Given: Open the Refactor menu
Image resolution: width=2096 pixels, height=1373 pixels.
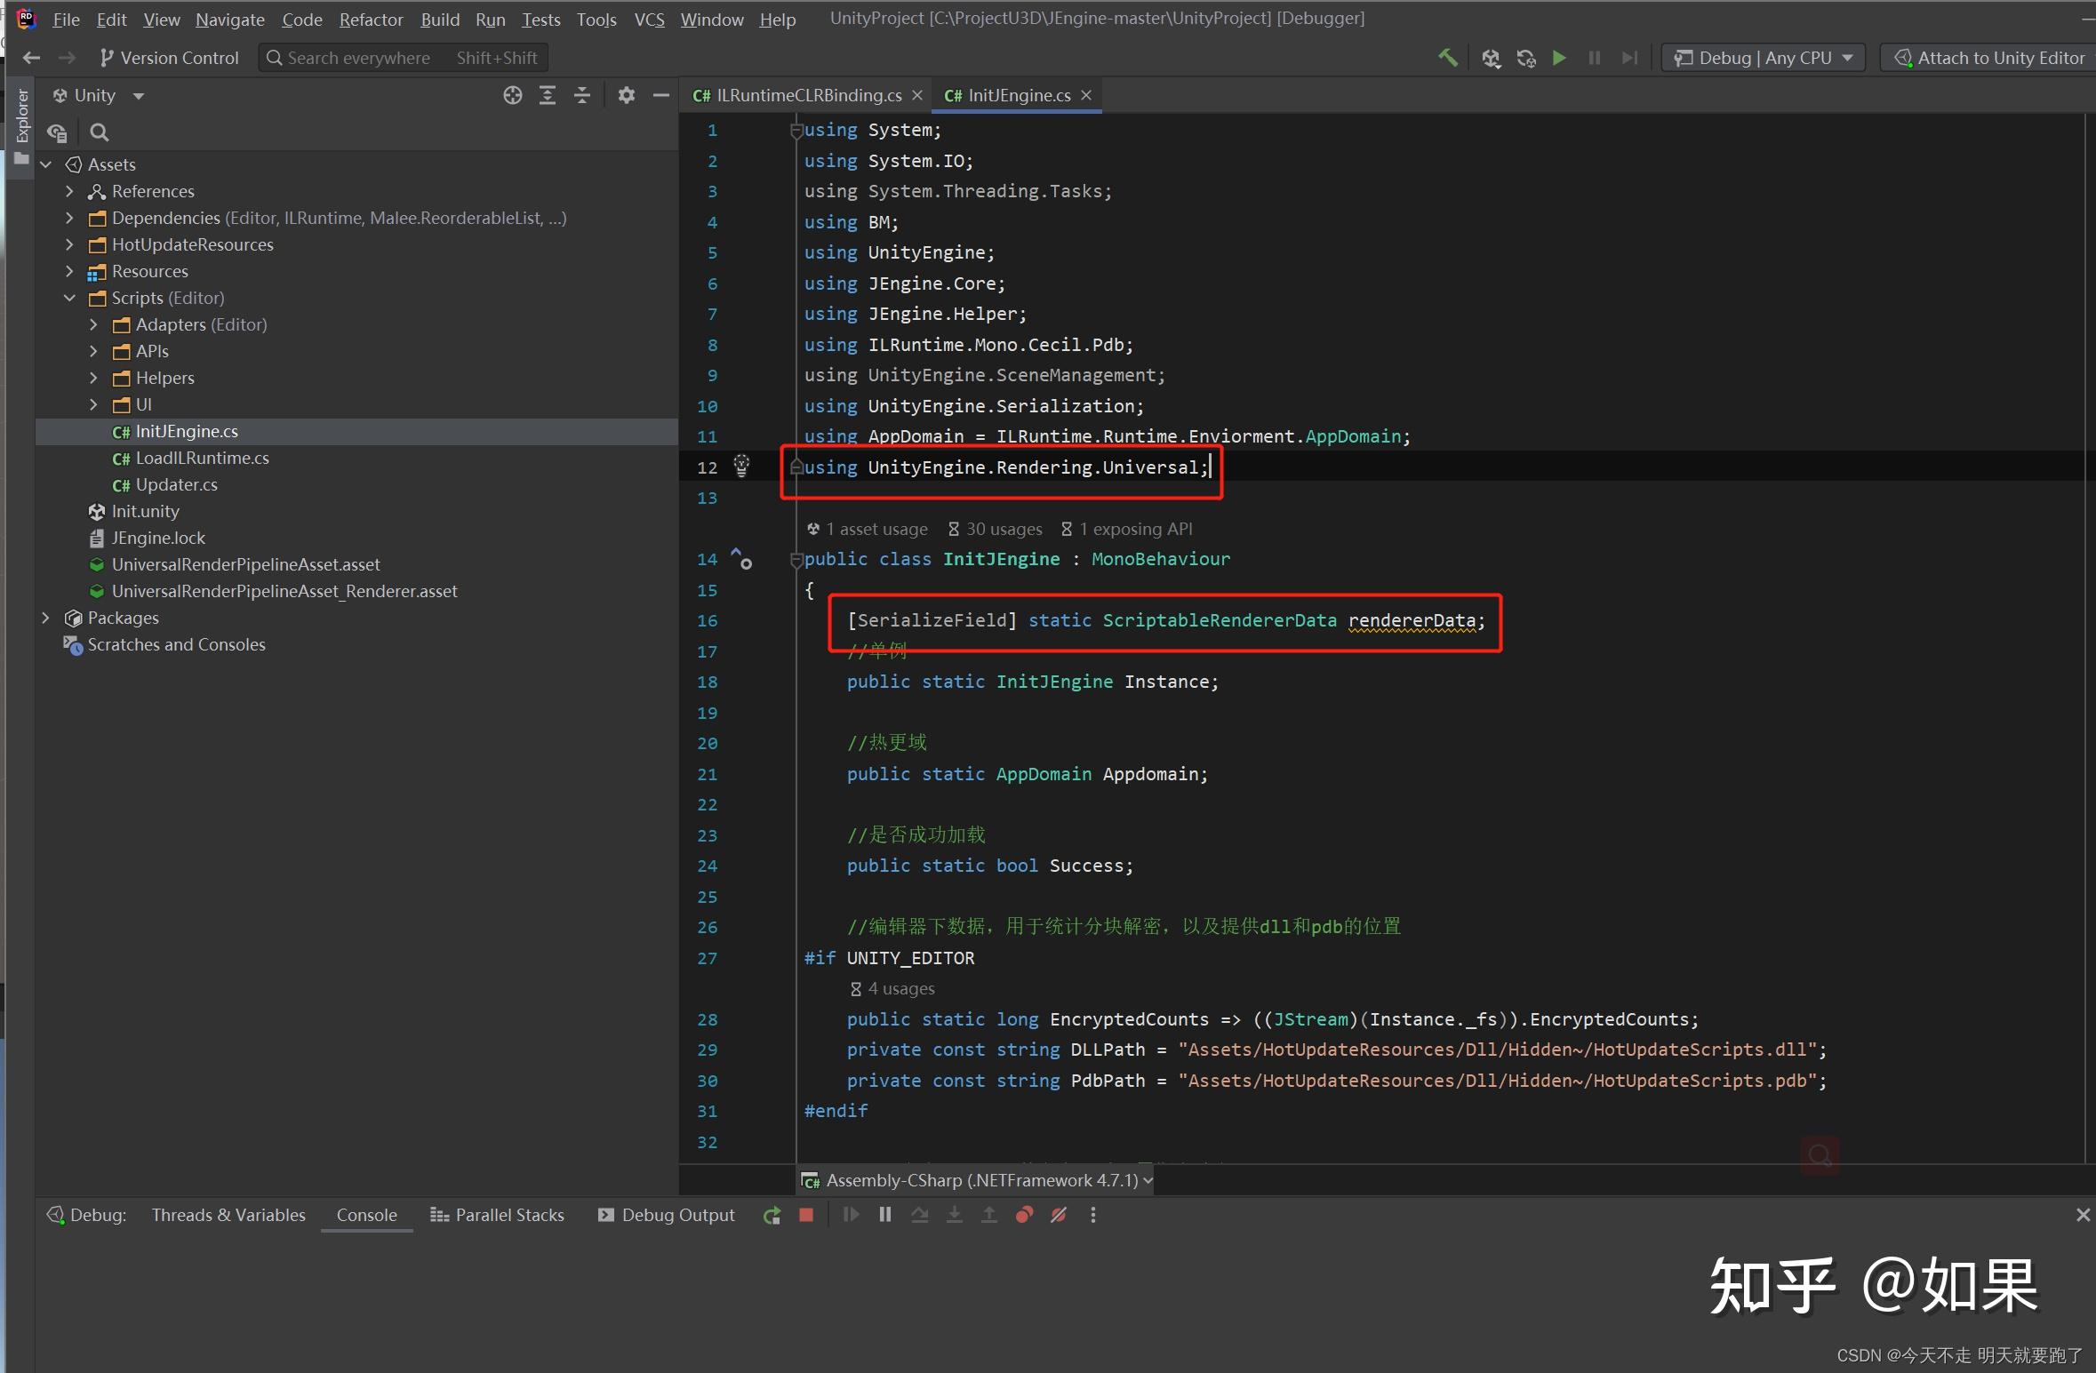Looking at the screenshot, I should tap(371, 19).
